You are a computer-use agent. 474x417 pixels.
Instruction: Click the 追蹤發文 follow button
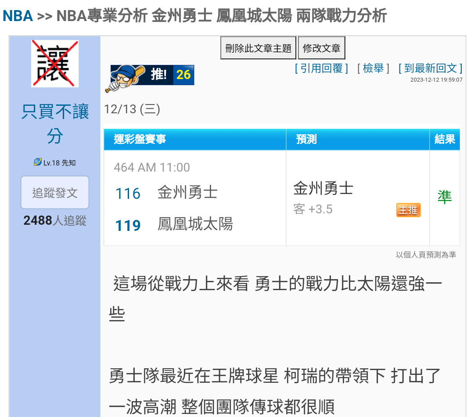55,193
